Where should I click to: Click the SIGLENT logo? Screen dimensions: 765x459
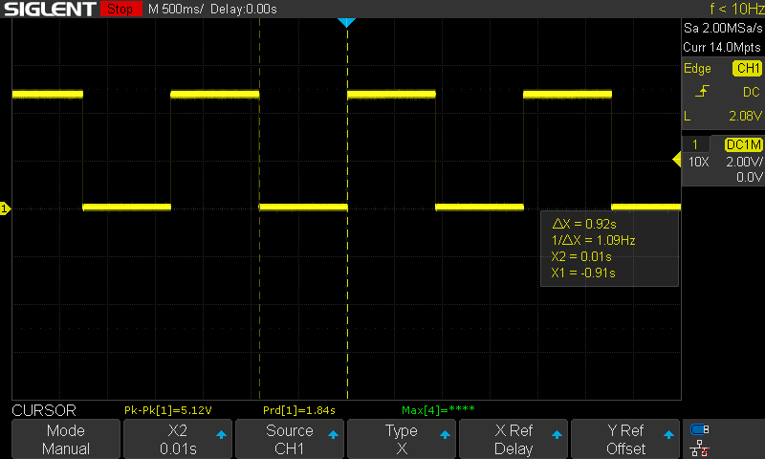pyautogui.click(x=50, y=9)
